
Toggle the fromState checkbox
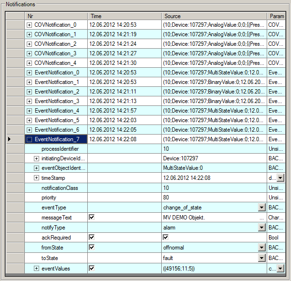[92, 247]
